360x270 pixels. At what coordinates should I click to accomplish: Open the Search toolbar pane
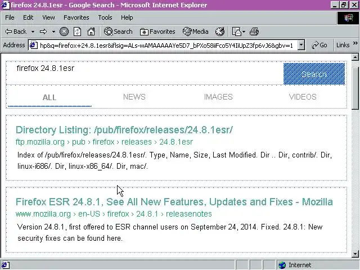pos(118,31)
